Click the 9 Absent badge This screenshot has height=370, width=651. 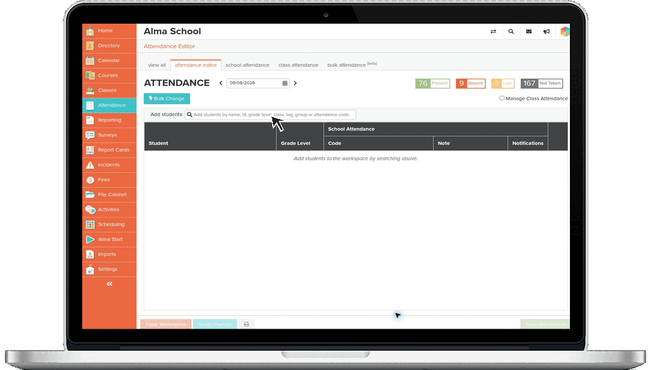[x=470, y=83]
